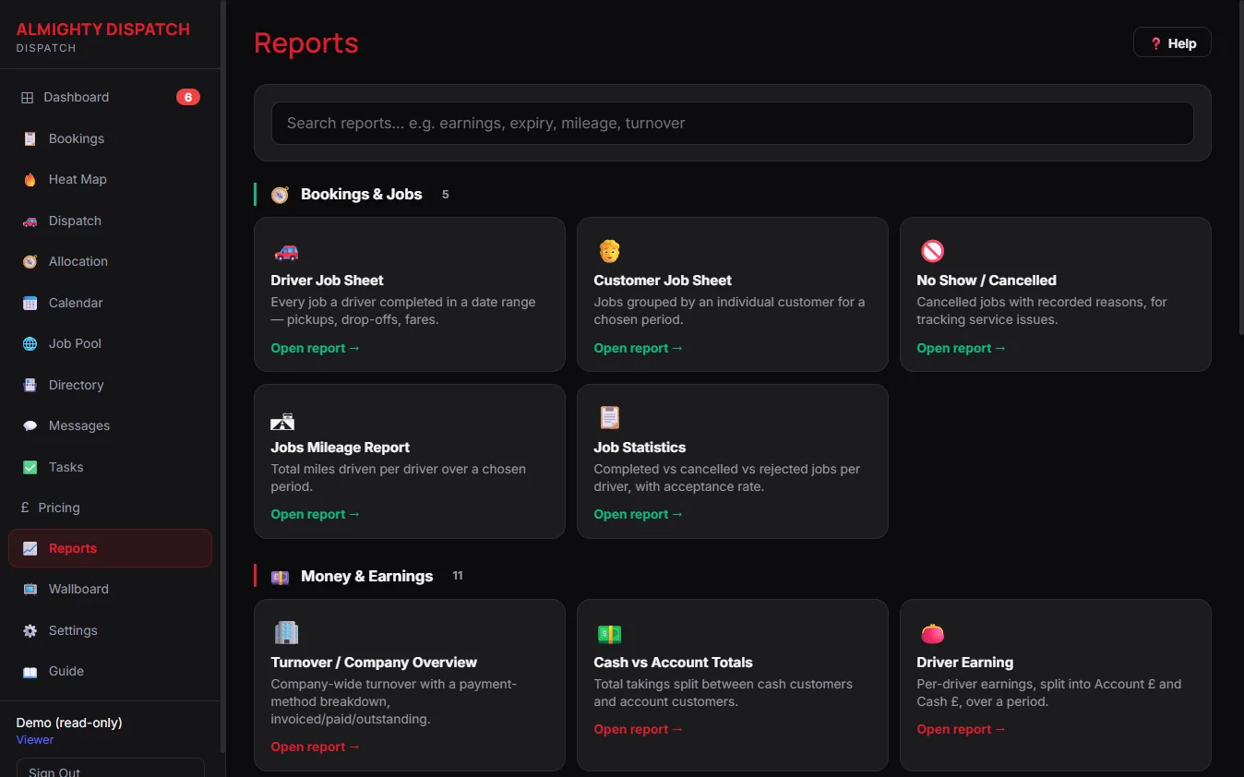Screen dimensions: 1244x777
Task: Click the Dispatch car icon in sidebar
Action: coord(30,221)
